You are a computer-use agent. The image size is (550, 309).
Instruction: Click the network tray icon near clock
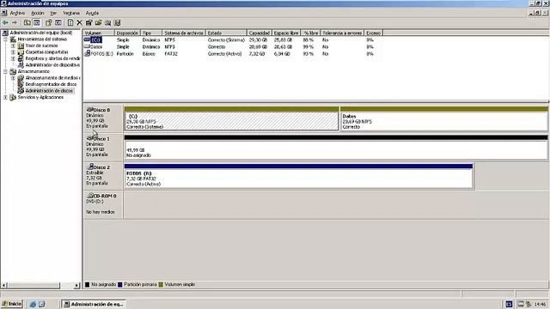522,304
